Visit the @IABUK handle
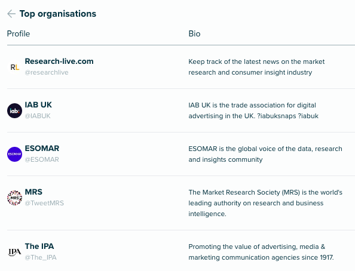 [x=38, y=116]
